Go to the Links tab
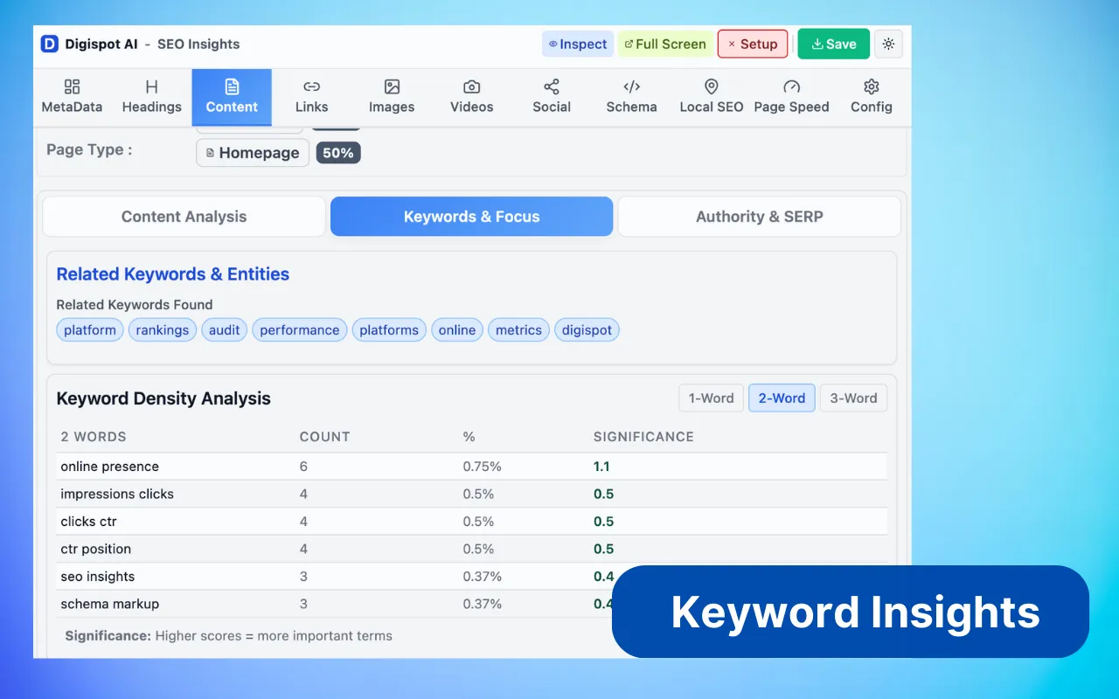 click(x=311, y=96)
